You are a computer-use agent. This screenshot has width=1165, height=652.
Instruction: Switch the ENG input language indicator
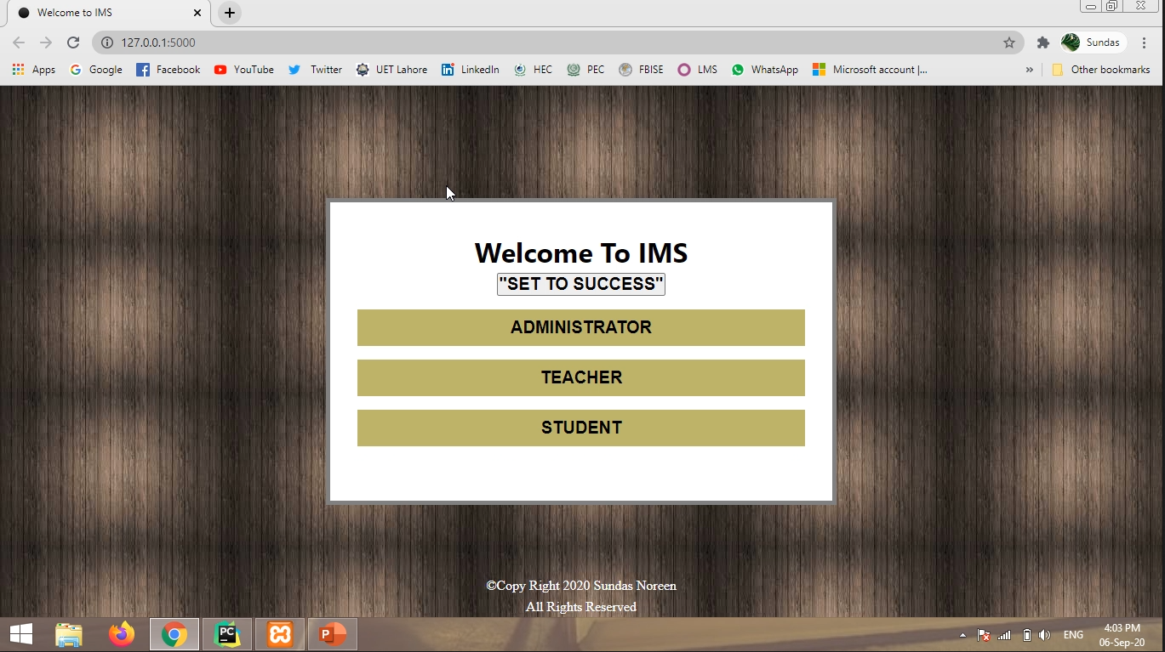(x=1073, y=635)
